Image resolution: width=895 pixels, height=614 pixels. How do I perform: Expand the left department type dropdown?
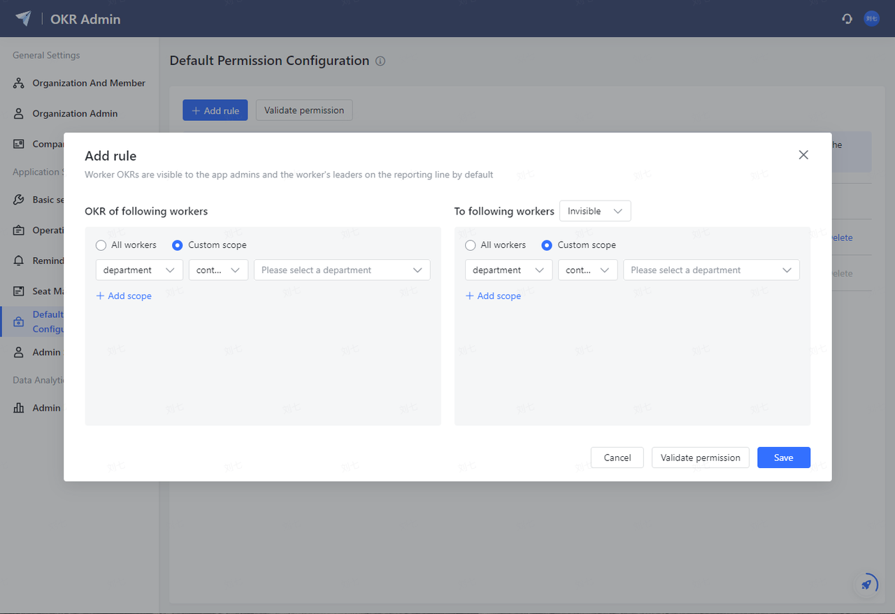[139, 270]
